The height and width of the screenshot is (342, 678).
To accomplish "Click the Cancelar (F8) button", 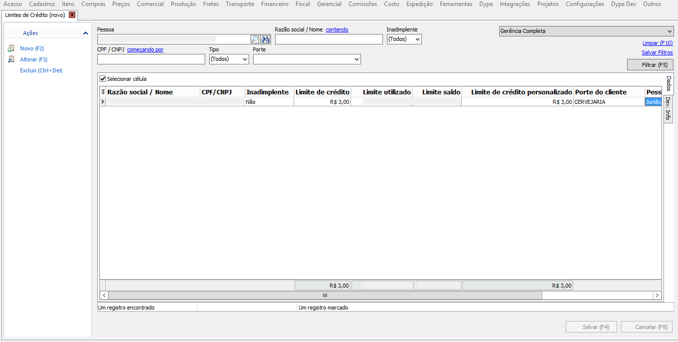I will click(647, 327).
